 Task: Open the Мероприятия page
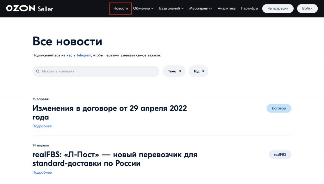click(201, 9)
